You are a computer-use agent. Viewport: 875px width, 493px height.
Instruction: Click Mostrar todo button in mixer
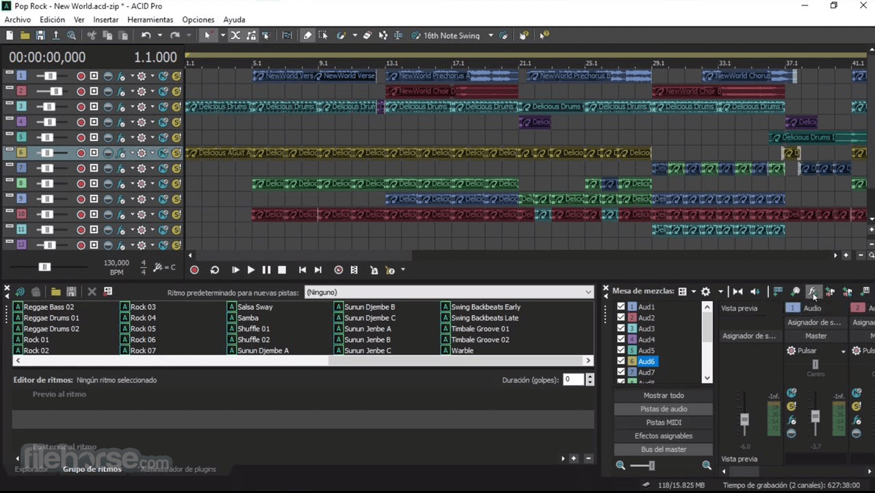[x=664, y=395]
